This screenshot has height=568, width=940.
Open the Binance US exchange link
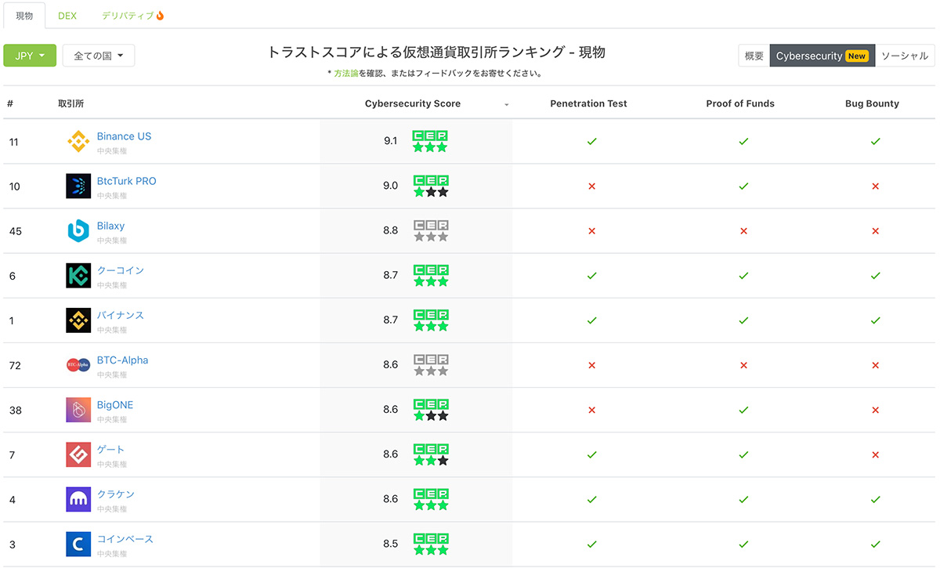[x=124, y=136]
